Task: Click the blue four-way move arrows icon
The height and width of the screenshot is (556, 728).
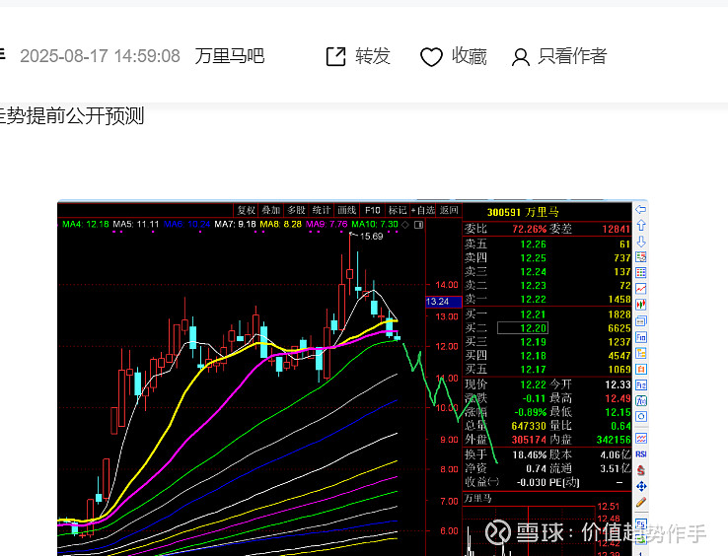Action: click(641, 486)
